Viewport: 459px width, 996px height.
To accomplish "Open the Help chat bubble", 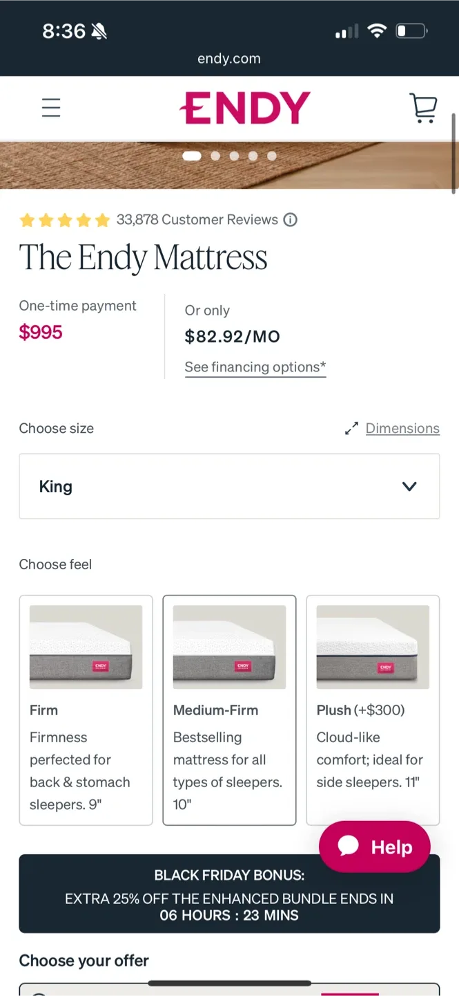I will 374,846.
